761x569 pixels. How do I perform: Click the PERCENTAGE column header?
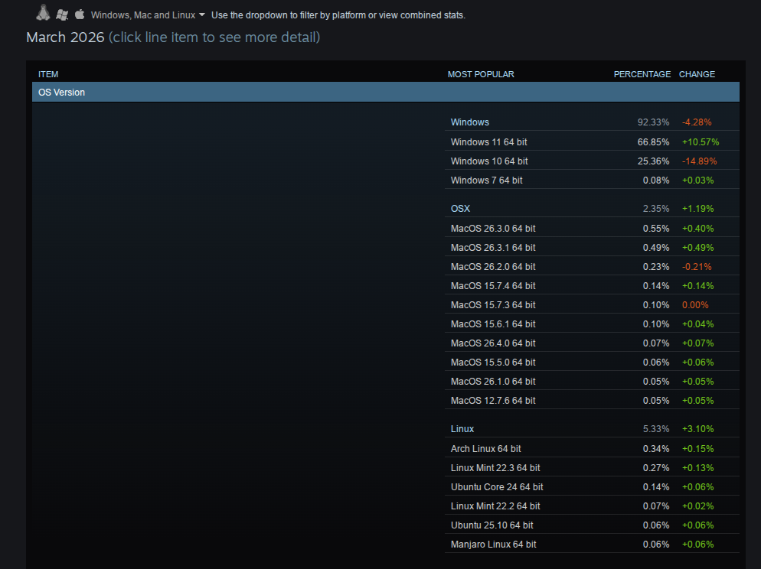[642, 74]
